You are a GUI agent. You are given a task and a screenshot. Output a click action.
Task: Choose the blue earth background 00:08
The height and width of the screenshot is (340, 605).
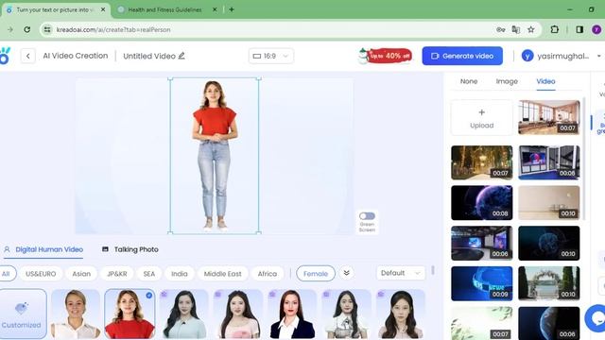click(x=481, y=203)
